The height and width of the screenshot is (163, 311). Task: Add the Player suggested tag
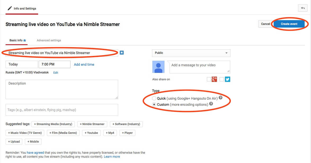pos(127,133)
